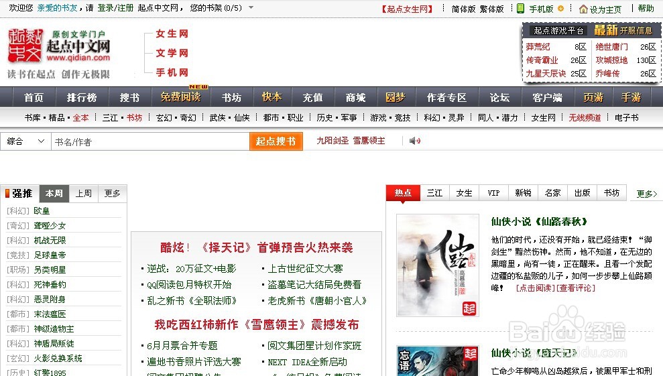
Task: Click the 登录/注册 link
Action: [115, 7]
